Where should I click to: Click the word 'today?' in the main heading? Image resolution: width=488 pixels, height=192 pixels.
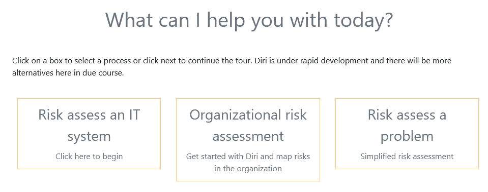pos(363,20)
